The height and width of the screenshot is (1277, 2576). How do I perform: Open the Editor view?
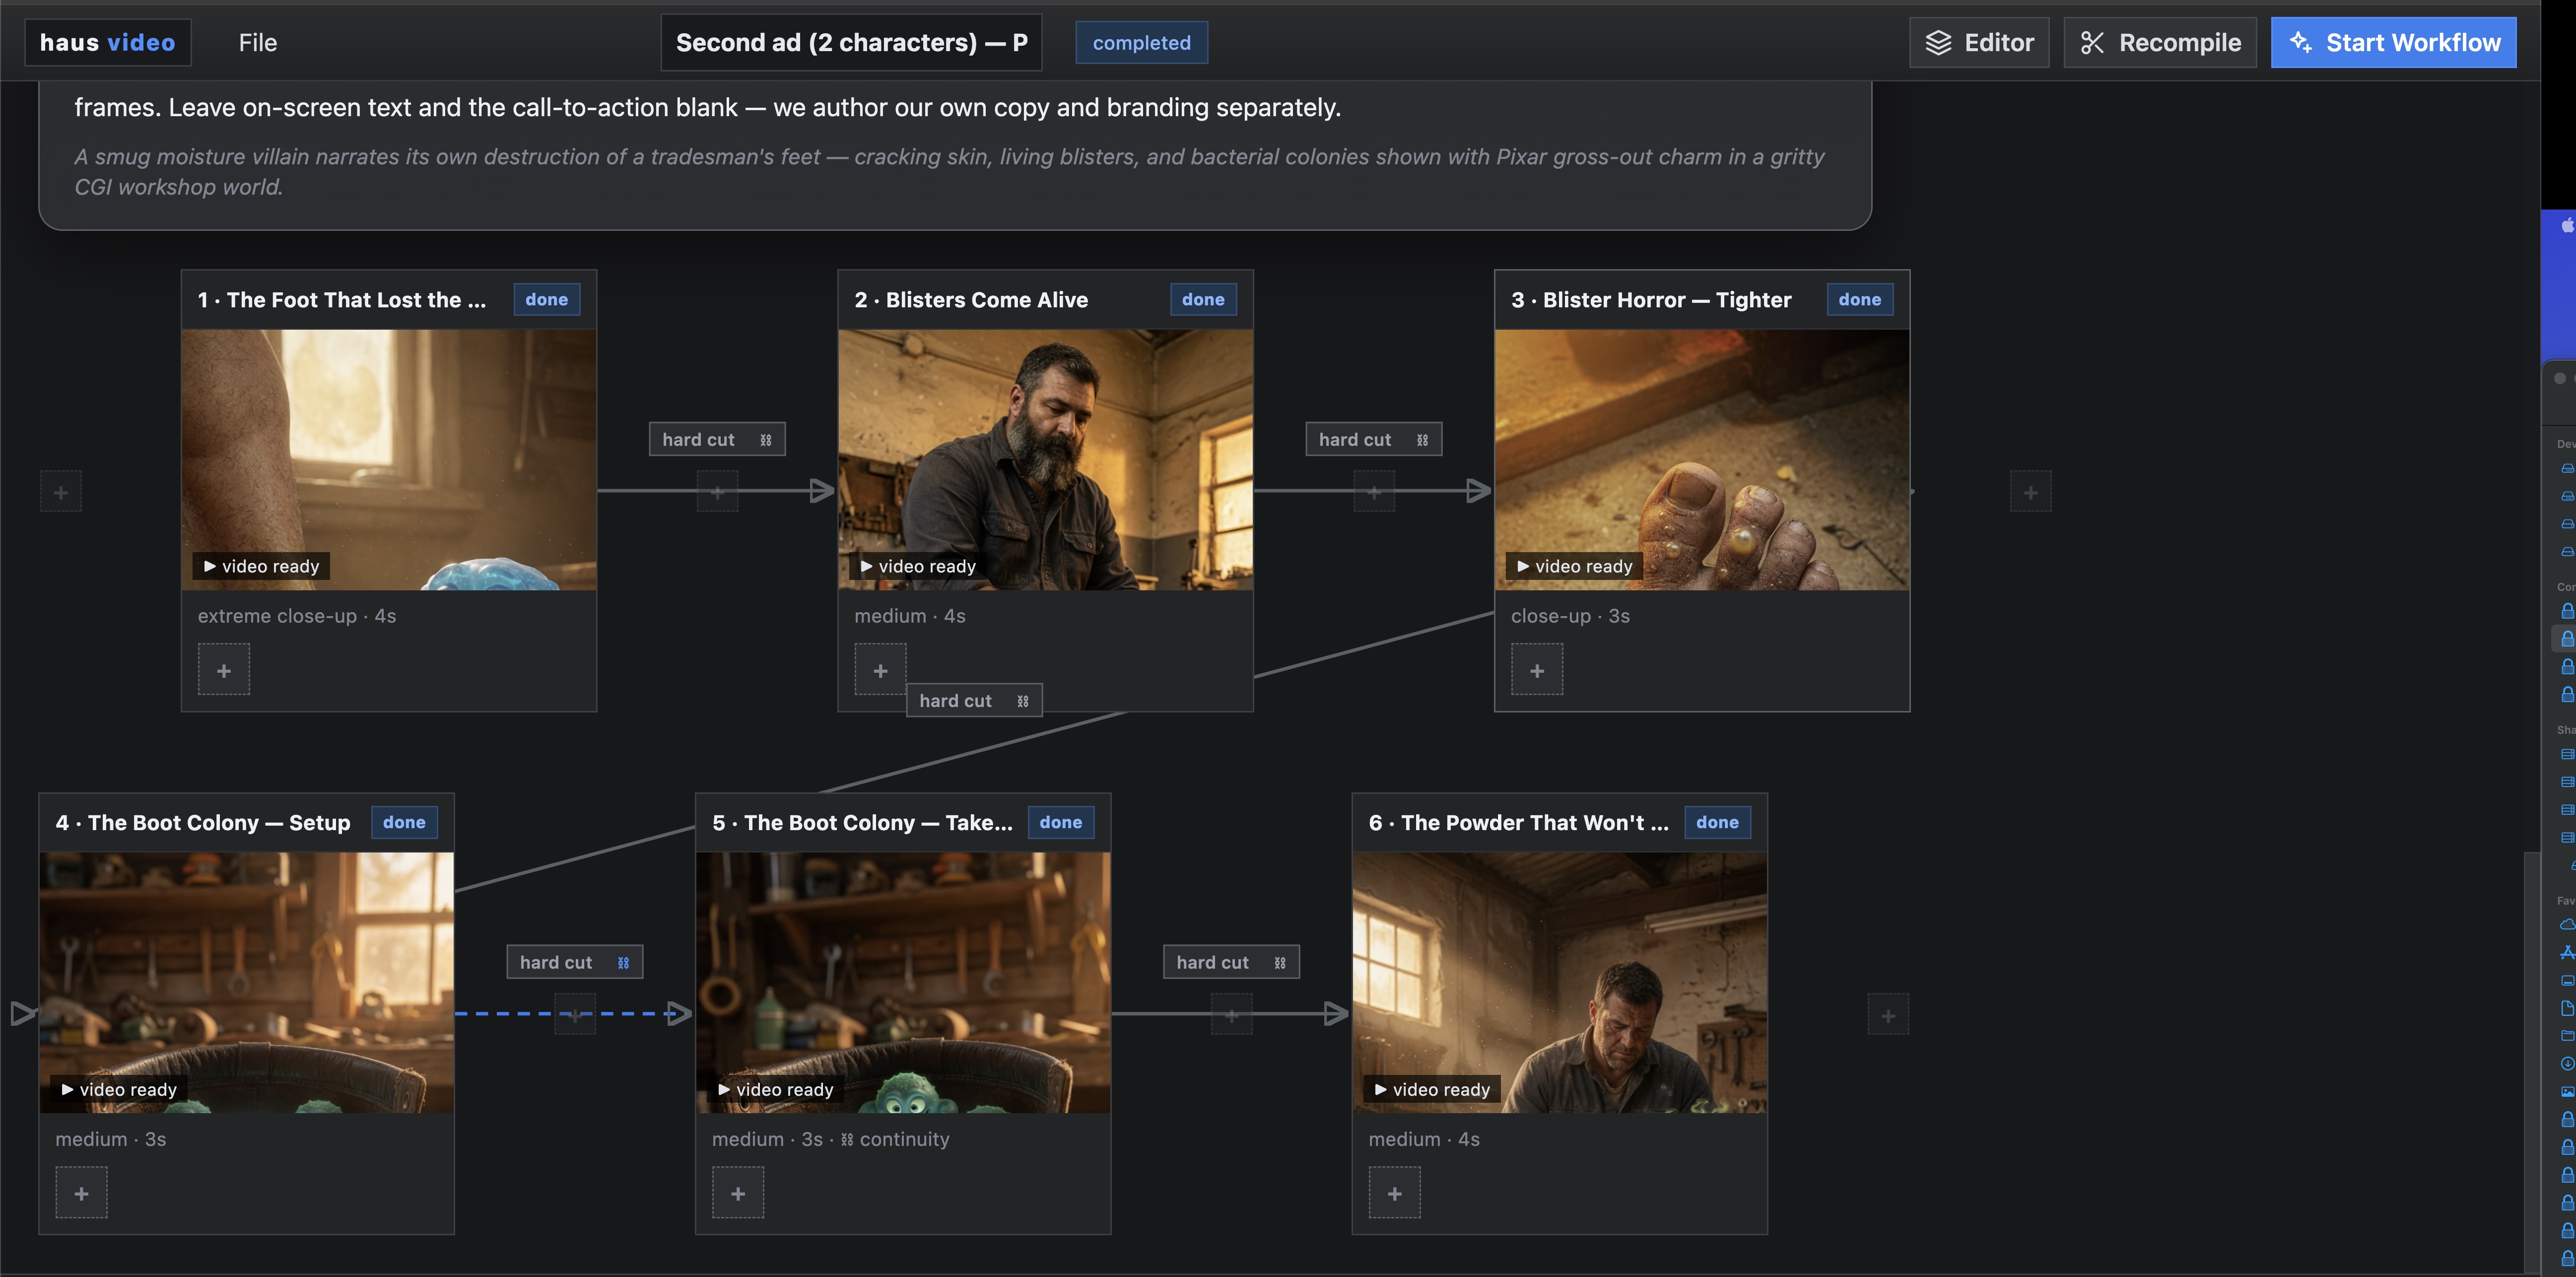click(1979, 43)
